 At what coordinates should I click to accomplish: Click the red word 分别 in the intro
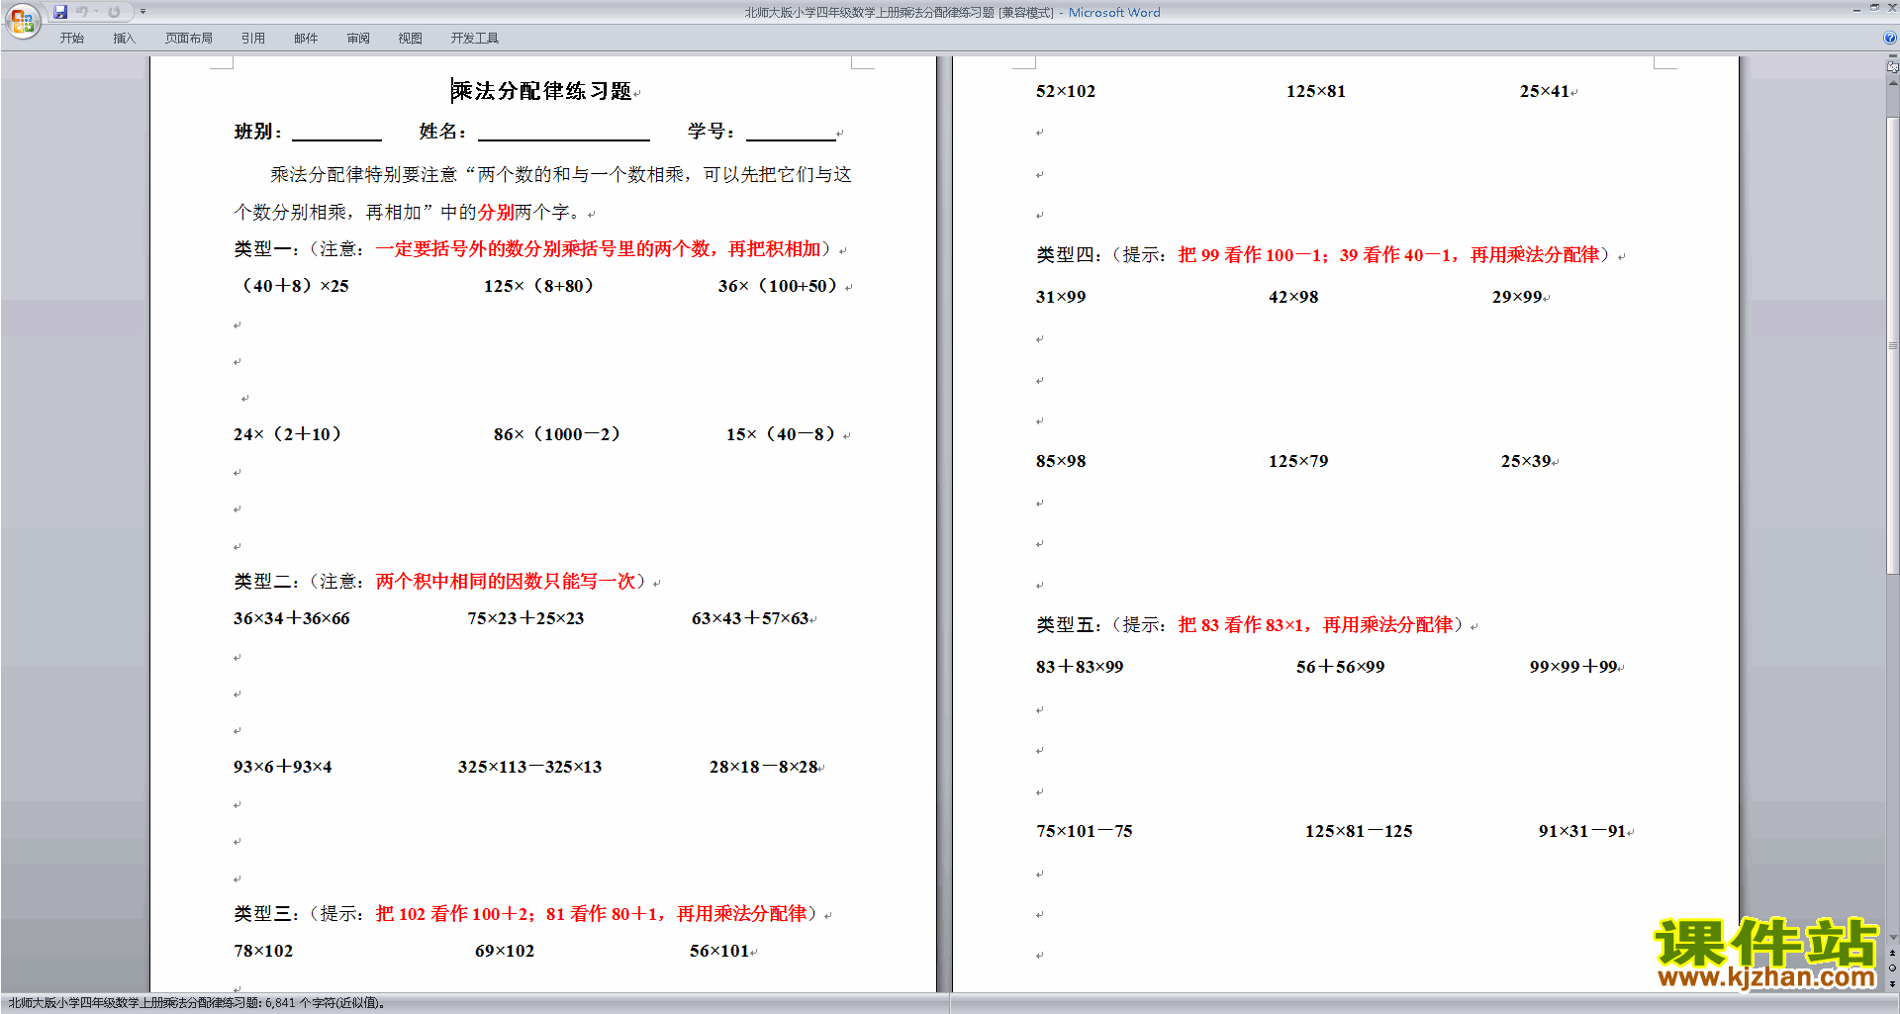(497, 212)
